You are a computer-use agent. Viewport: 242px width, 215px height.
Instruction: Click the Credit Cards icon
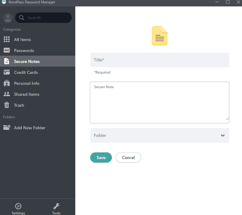6,72
